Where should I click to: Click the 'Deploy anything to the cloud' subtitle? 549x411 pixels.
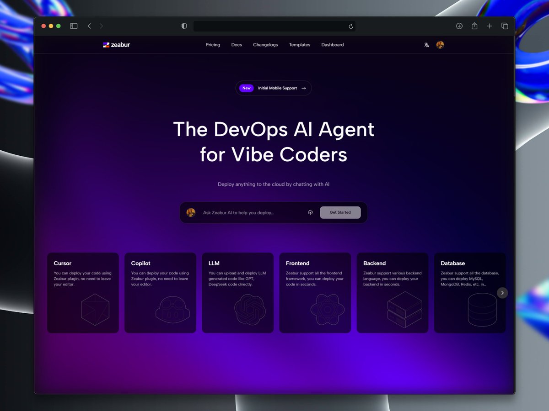pos(274,184)
